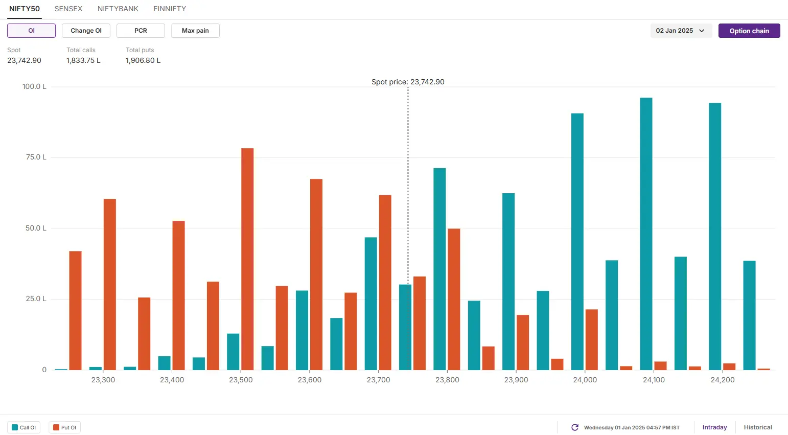Open the SENSEX tab
This screenshot has height=435, width=788.
point(68,9)
